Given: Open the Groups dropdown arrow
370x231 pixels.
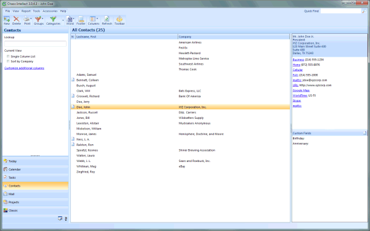Looking at the screenshot, I should 43,18.
